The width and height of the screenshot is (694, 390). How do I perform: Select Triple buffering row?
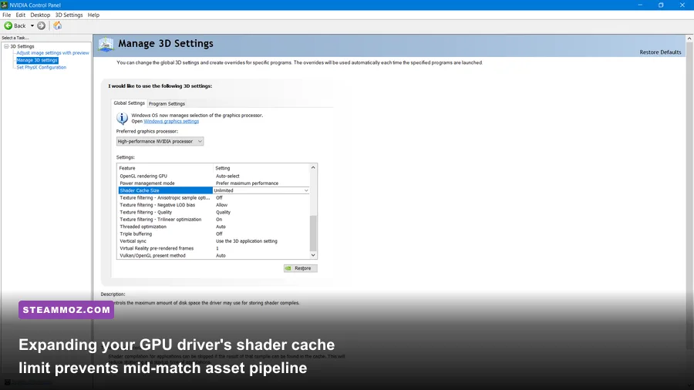click(214, 234)
